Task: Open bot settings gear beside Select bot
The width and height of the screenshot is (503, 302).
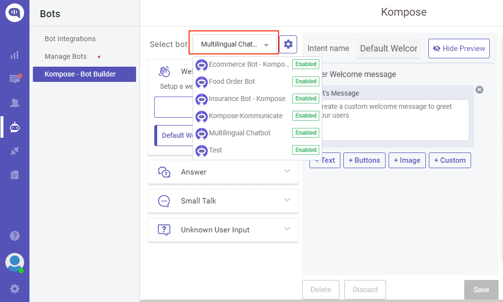Action: (288, 44)
